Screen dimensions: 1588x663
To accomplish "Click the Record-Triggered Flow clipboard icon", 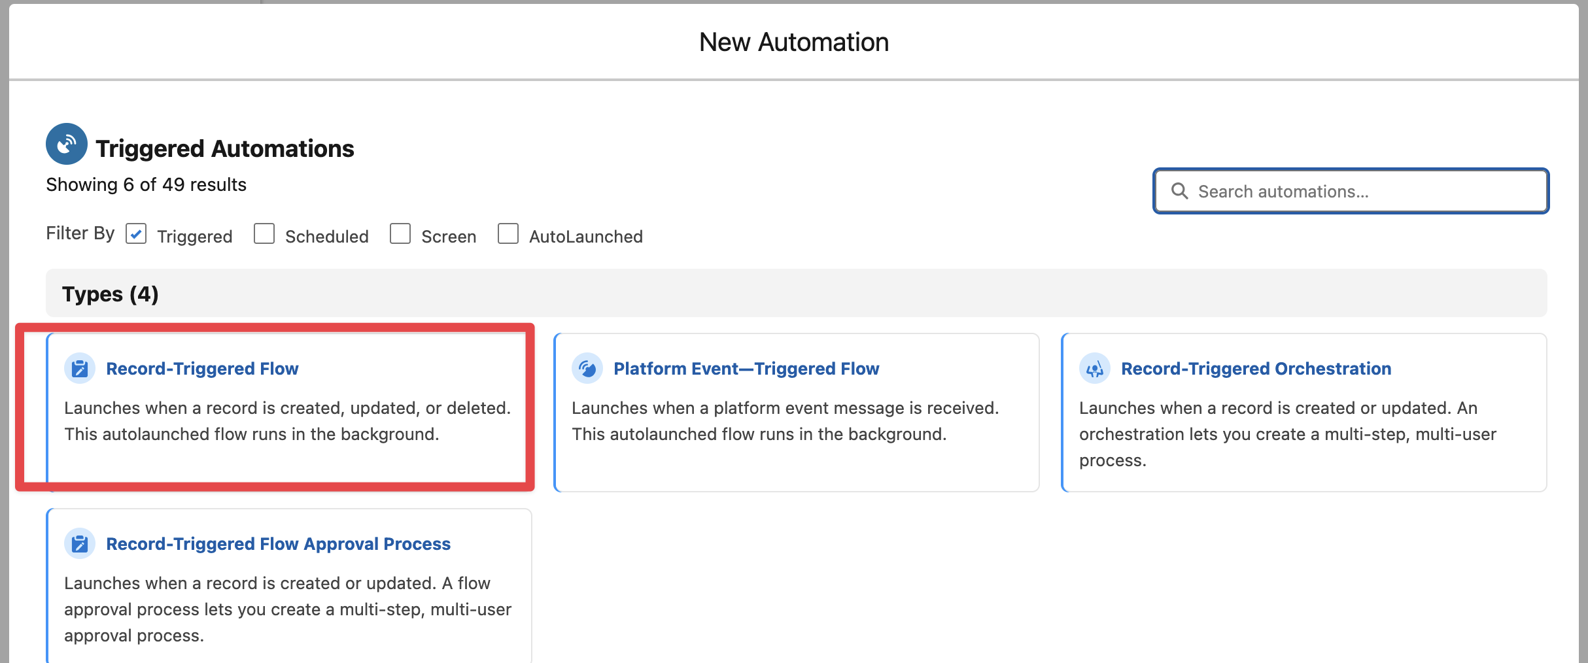I will click(x=80, y=369).
